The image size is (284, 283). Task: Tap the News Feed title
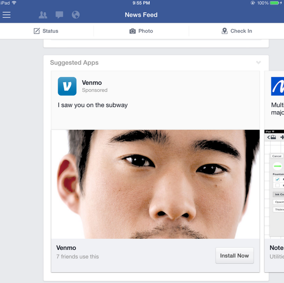tap(141, 15)
